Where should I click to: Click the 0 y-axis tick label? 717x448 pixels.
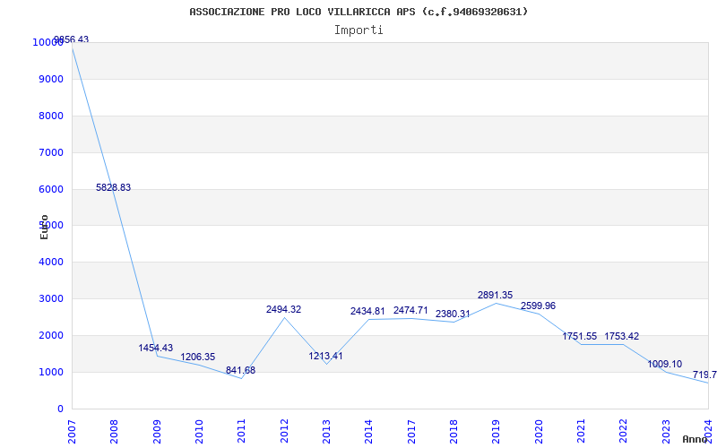60,409
